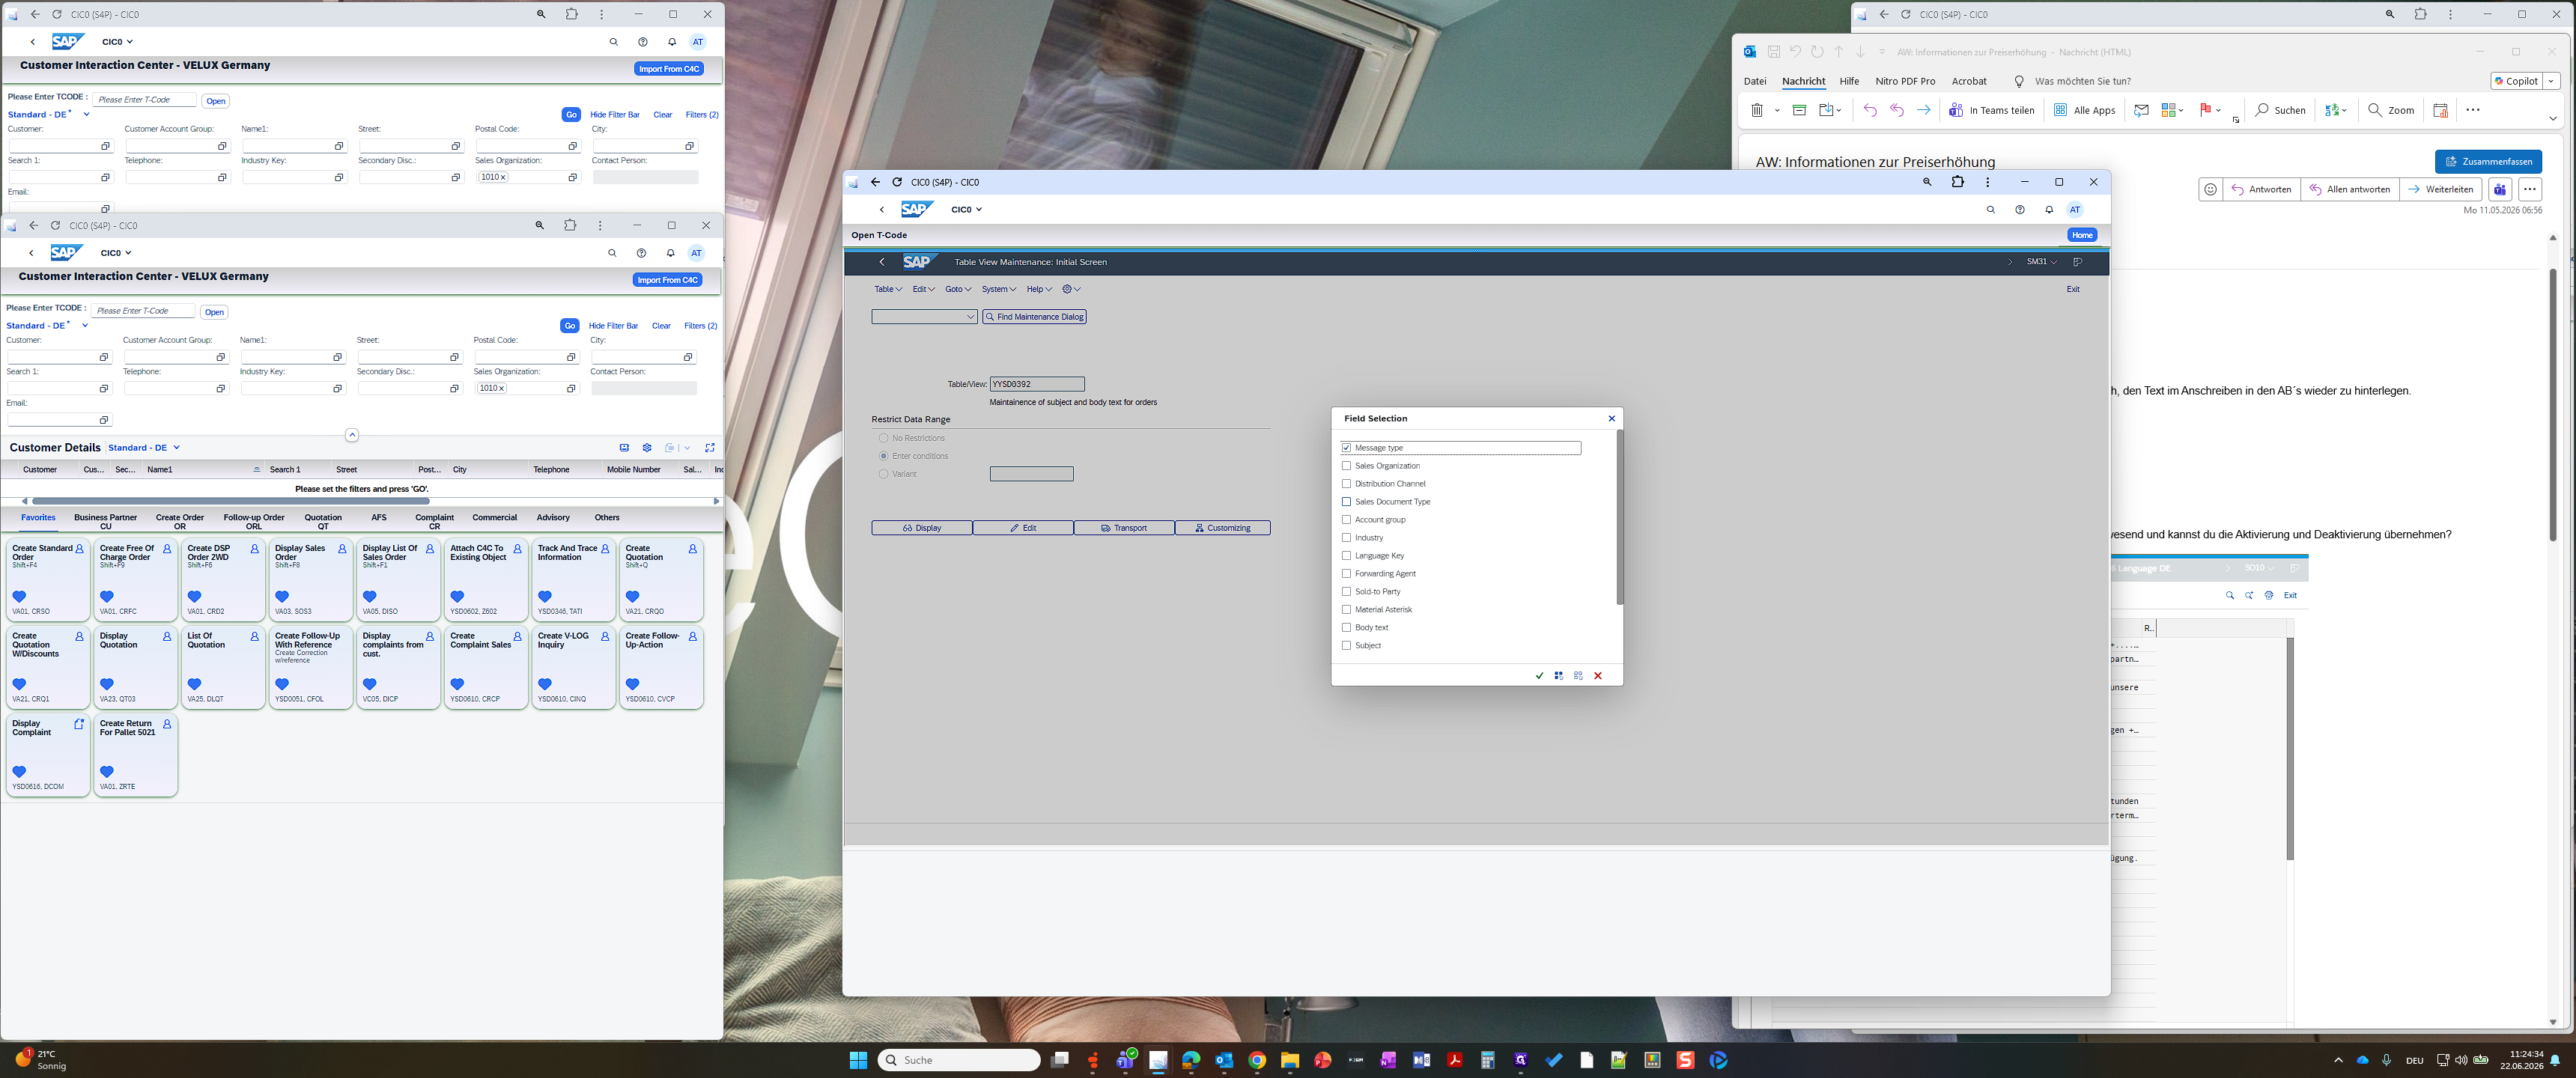The height and width of the screenshot is (1078, 2576).
Task: Click the Reply All arrow icon in Outlook ribbon
Action: [x=1896, y=110]
